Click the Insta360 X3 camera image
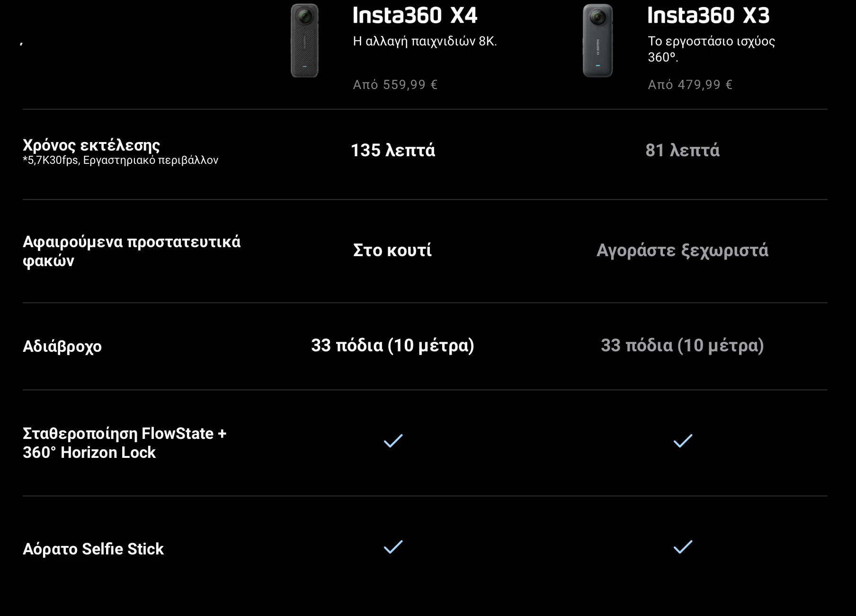 tap(597, 41)
